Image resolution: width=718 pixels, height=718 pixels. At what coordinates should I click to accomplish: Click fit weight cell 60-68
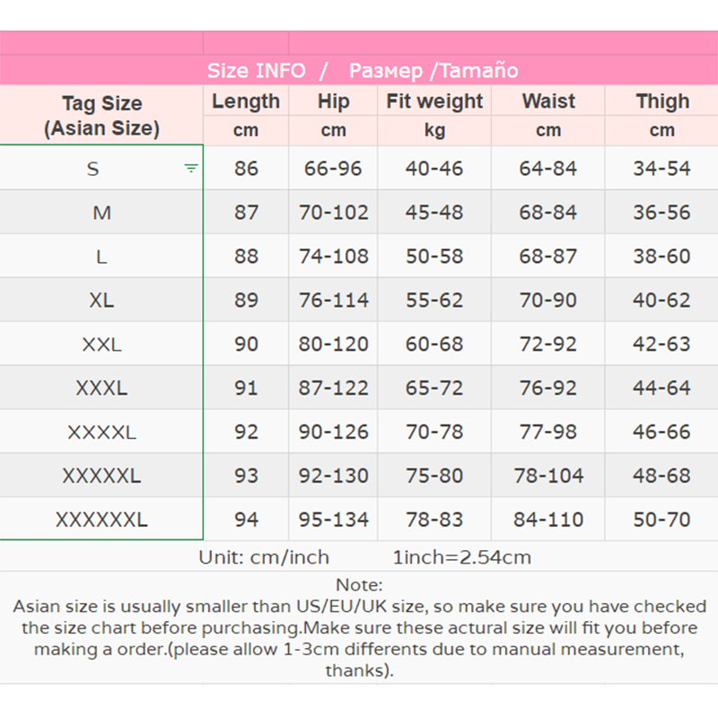[x=434, y=344]
